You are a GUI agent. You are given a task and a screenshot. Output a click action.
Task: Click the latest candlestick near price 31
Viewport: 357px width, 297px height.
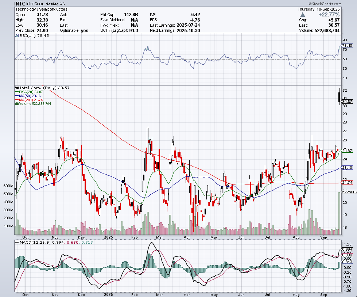pyautogui.click(x=339, y=97)
